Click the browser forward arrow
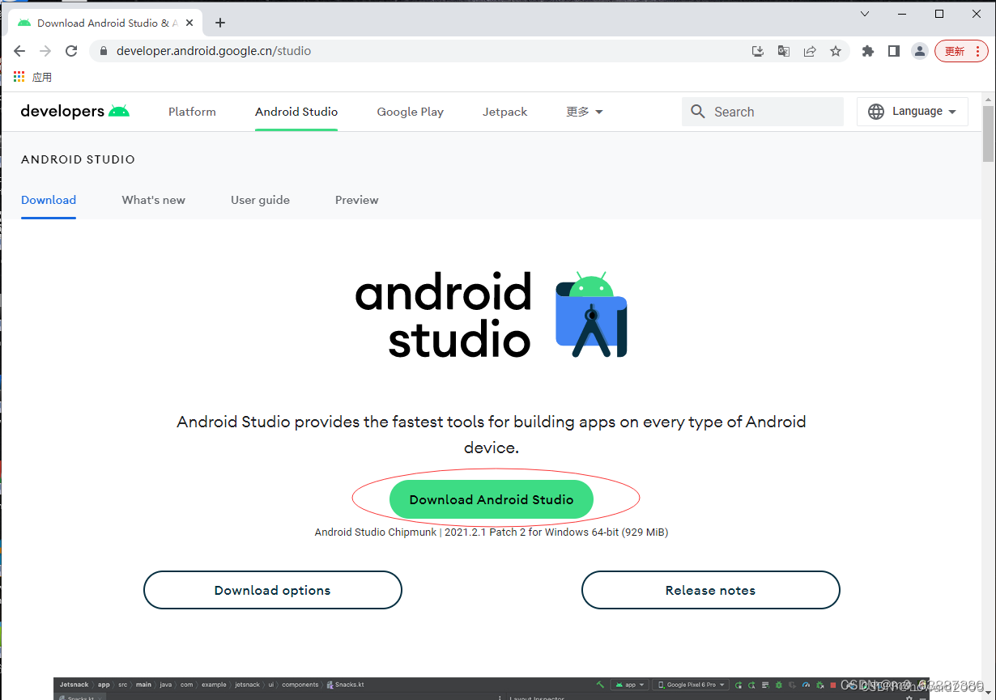This screenshot has width=996, height=700. click(x=45, y=51)
